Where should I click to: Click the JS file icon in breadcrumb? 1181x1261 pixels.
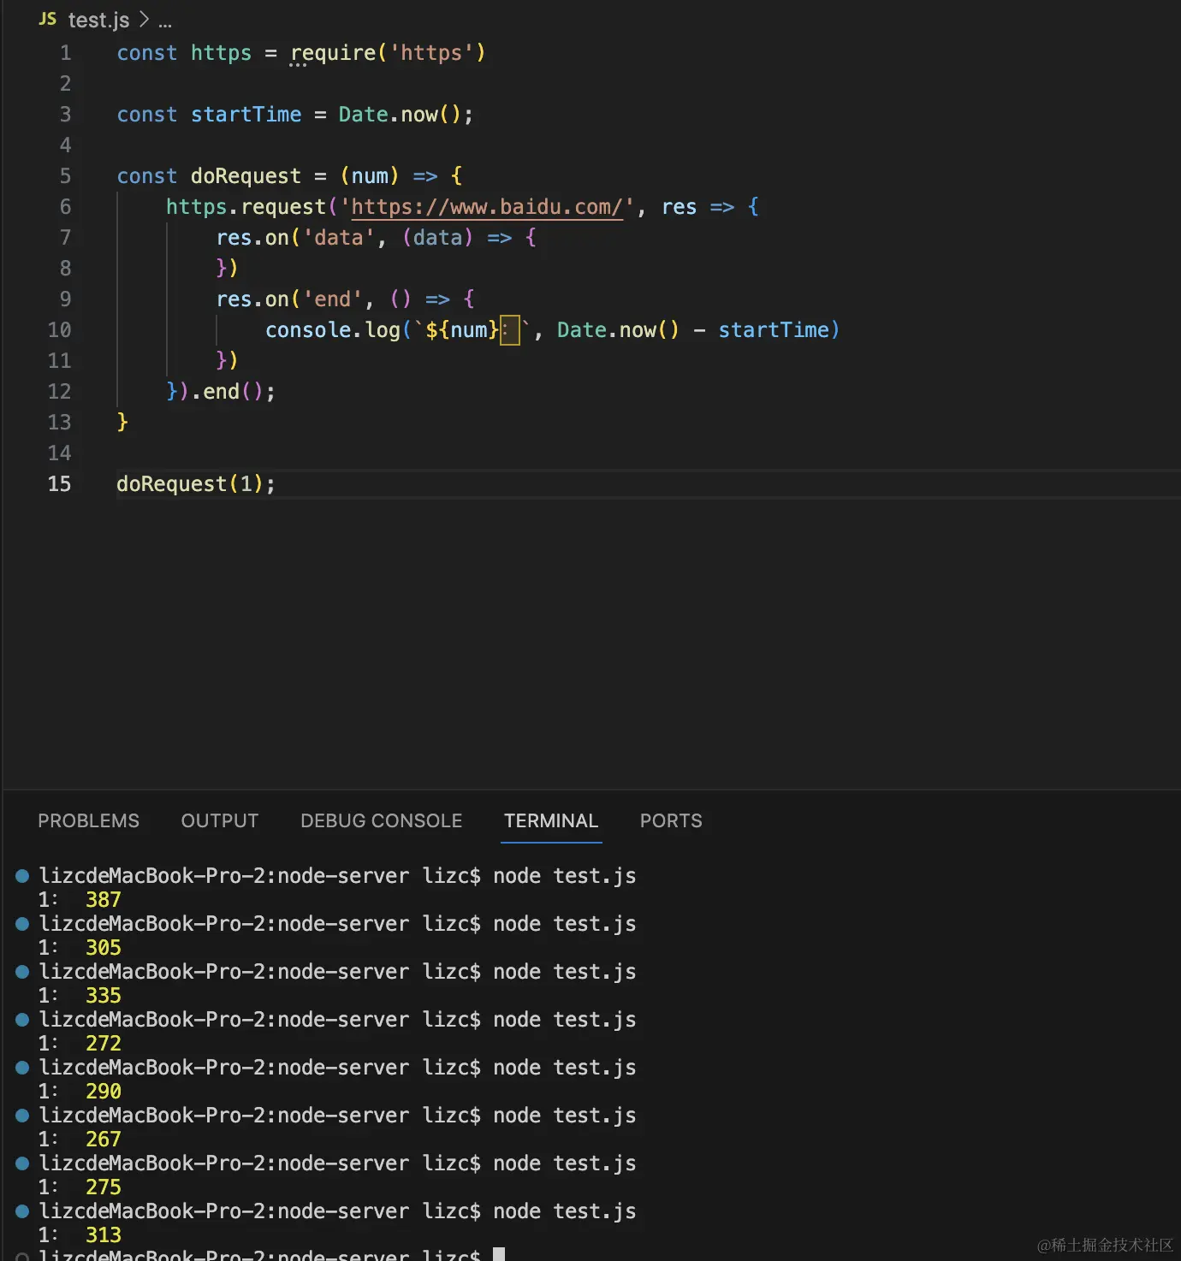point(48,19)
